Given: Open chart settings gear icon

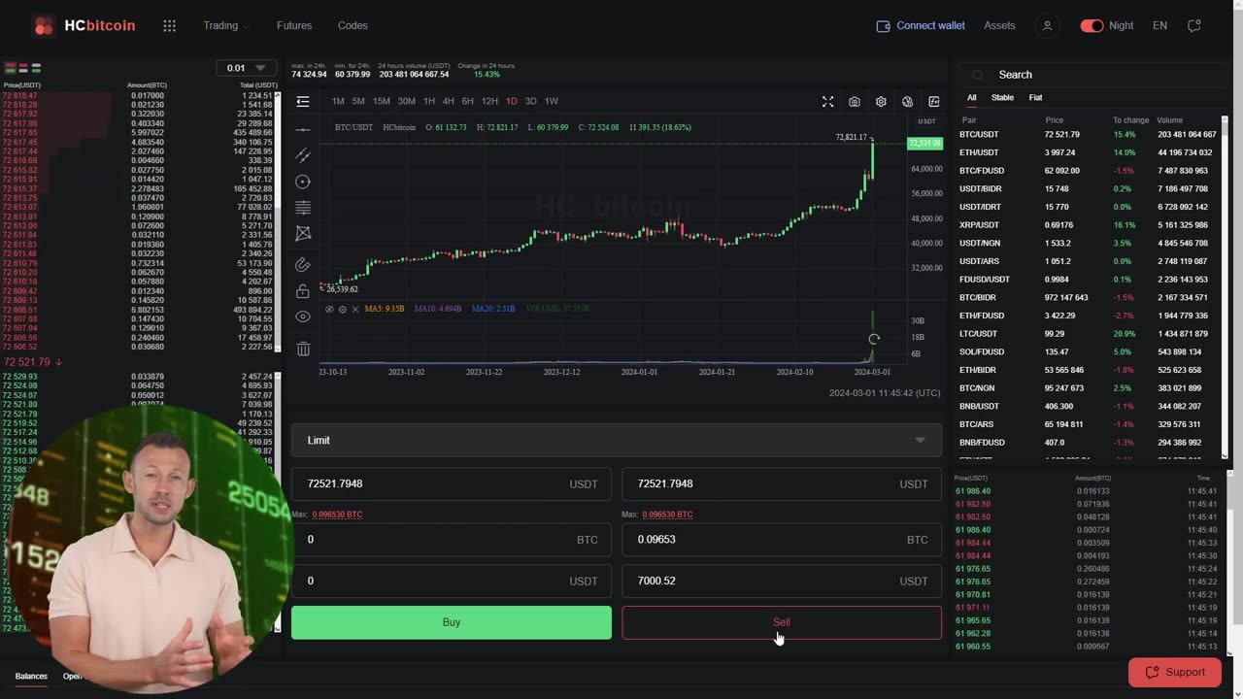Looking at the screenshot, I should click(881, 101).
